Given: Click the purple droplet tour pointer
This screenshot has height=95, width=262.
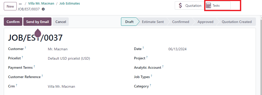Looking at the screenshot, I should [38, 33].
